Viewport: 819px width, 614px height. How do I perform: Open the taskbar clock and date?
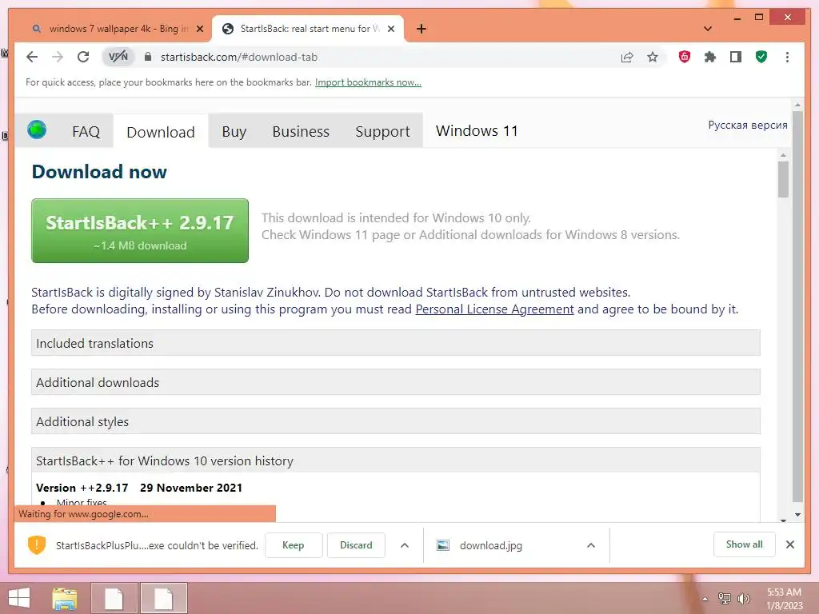point(784,598)
